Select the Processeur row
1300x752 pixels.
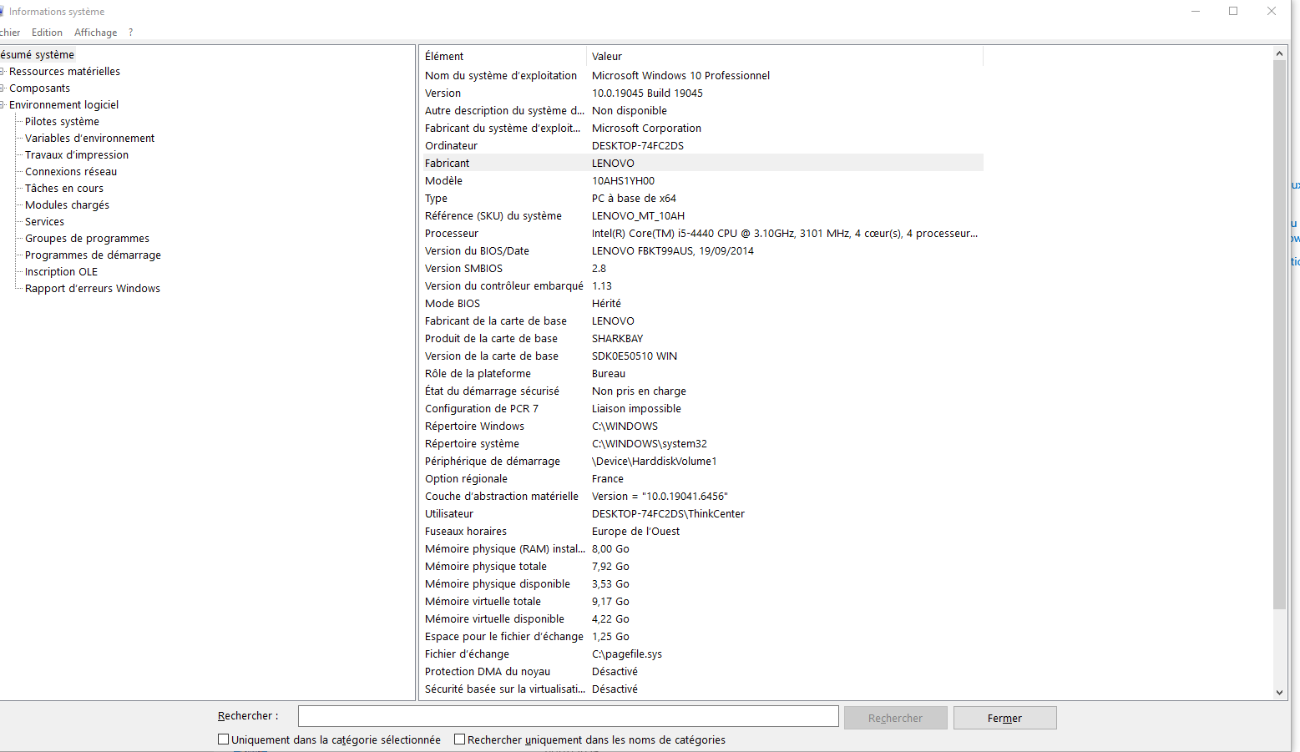(701, 233)
